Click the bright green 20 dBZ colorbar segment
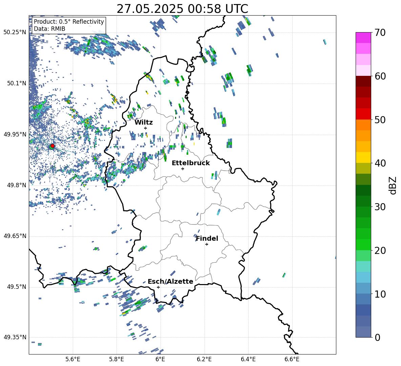This screenshot has height=366, width=401. point(363,244)
